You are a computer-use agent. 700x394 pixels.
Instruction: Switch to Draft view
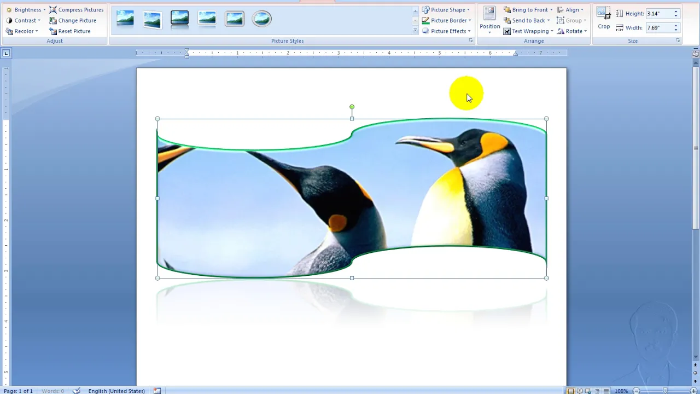click(x=606, y=391)
